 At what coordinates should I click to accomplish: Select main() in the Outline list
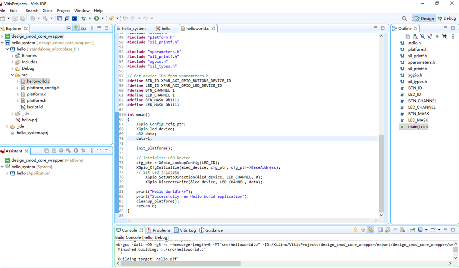pos(418,127)
